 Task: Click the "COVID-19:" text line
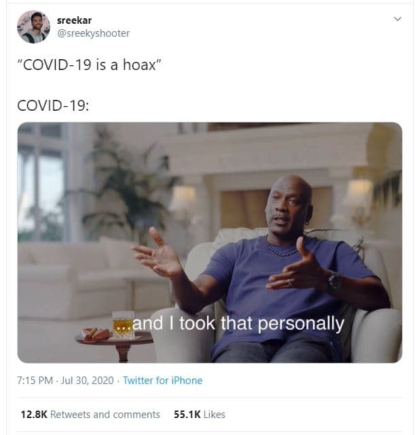[53, 106]
